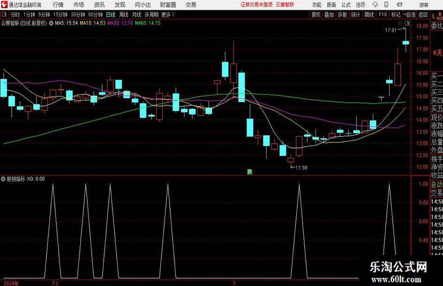443x286 pixels.
Task: Open the 财富圈 menu
Action: 168,5
